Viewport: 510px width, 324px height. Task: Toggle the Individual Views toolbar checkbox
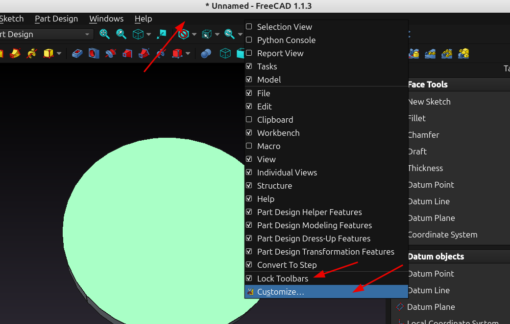click(249, 172)
